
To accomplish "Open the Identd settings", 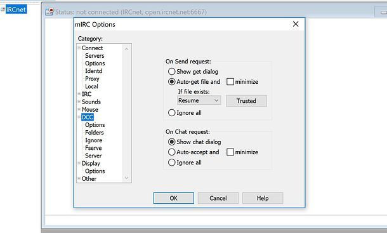I will tap(93, 71).
